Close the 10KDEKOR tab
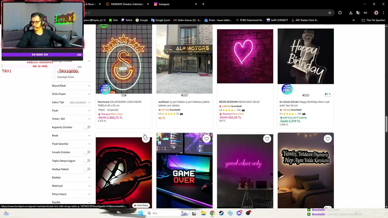This screenshot has width=388, height=218. 148,4
